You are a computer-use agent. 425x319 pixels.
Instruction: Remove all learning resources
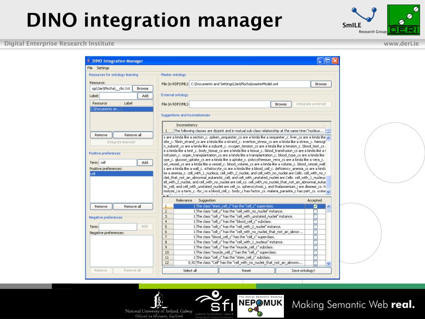pos(133,135)
